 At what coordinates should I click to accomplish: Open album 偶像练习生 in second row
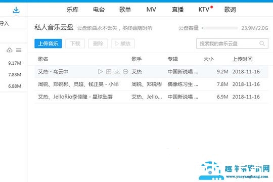(183, 84)
